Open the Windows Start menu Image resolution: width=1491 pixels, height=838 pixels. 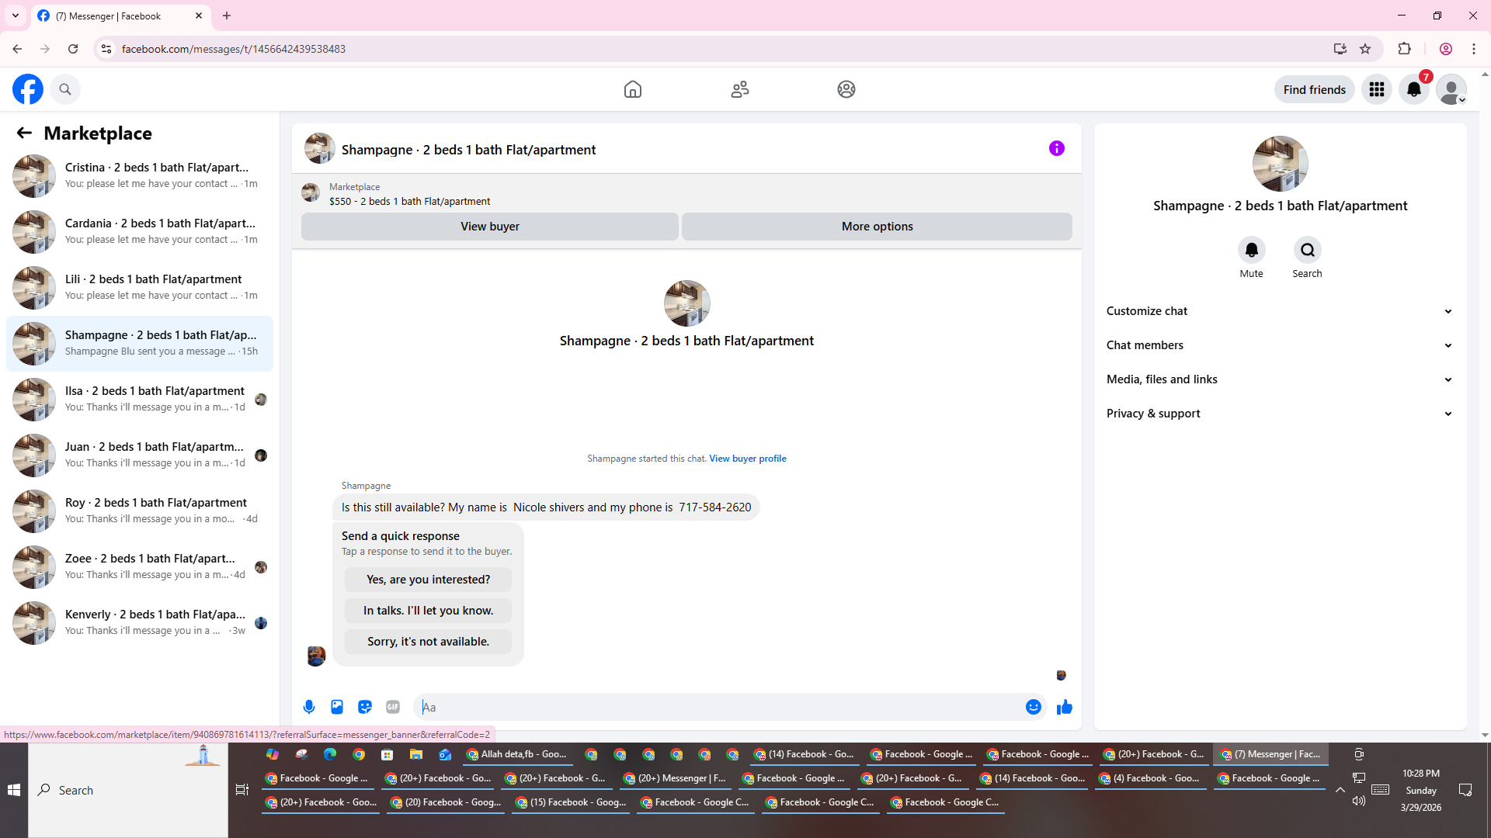coord(14,790)
